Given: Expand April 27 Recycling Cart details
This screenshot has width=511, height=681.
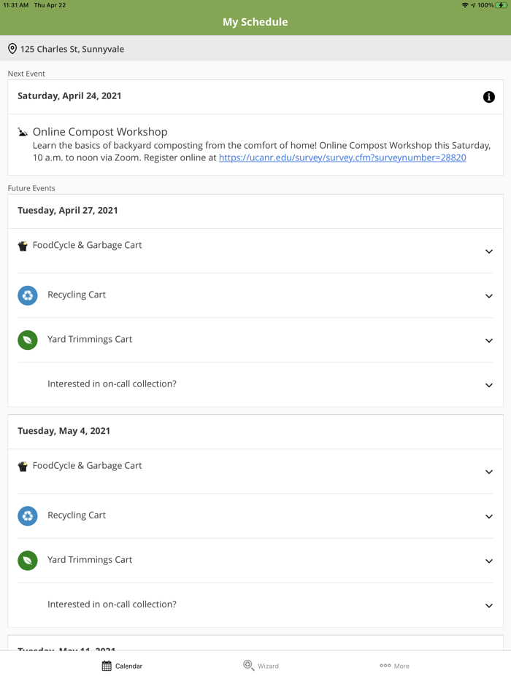Looking at the screenshot, I should point(489,296).
